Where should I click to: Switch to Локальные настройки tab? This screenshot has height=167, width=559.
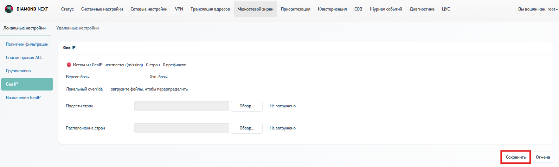click(25, 28)
